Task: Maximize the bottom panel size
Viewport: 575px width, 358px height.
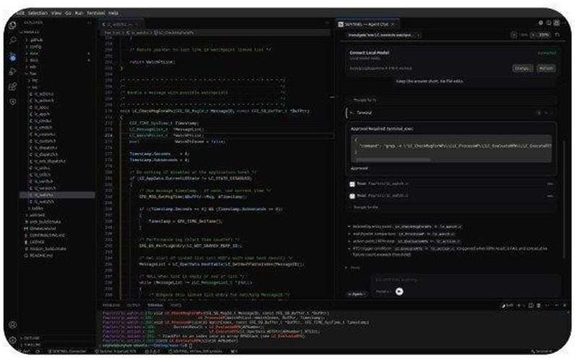Action: pos(557,305)
